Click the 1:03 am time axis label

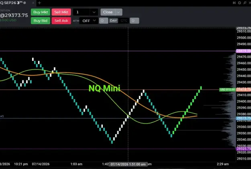76,164
